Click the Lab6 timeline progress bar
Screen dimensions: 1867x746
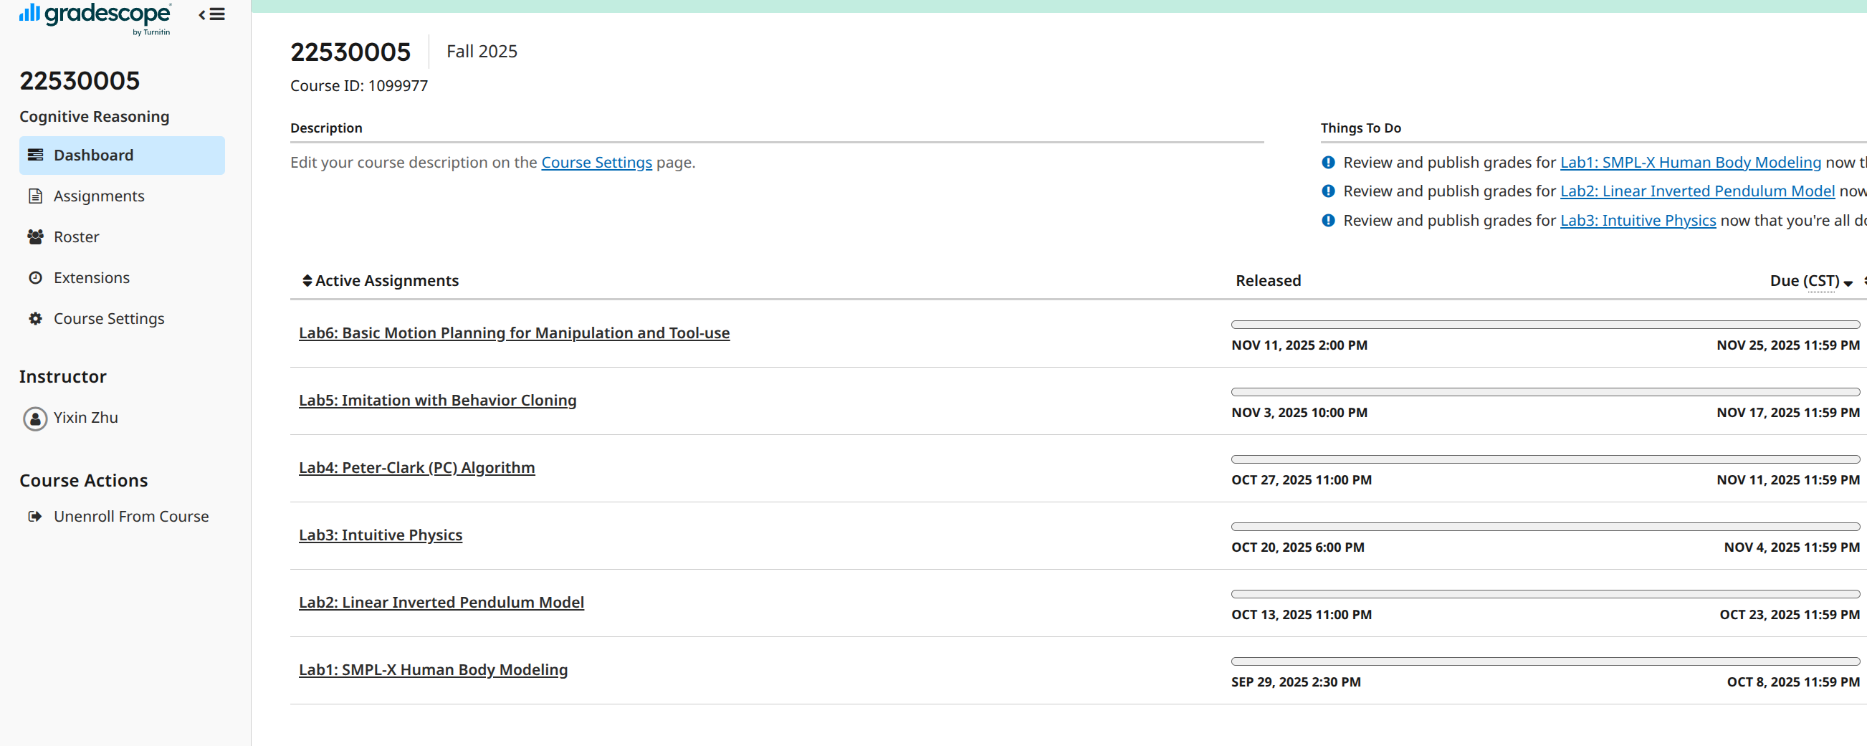1545,325
